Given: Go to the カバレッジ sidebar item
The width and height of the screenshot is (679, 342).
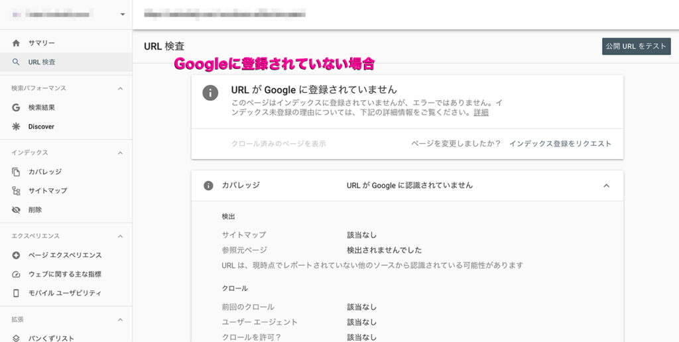Looking at the screenshot, I should pyautogui.click(x=66, y=172).
